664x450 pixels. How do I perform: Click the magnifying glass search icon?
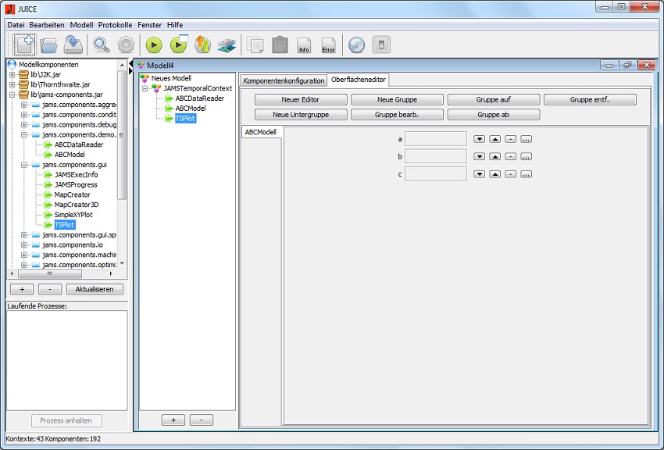102,45
